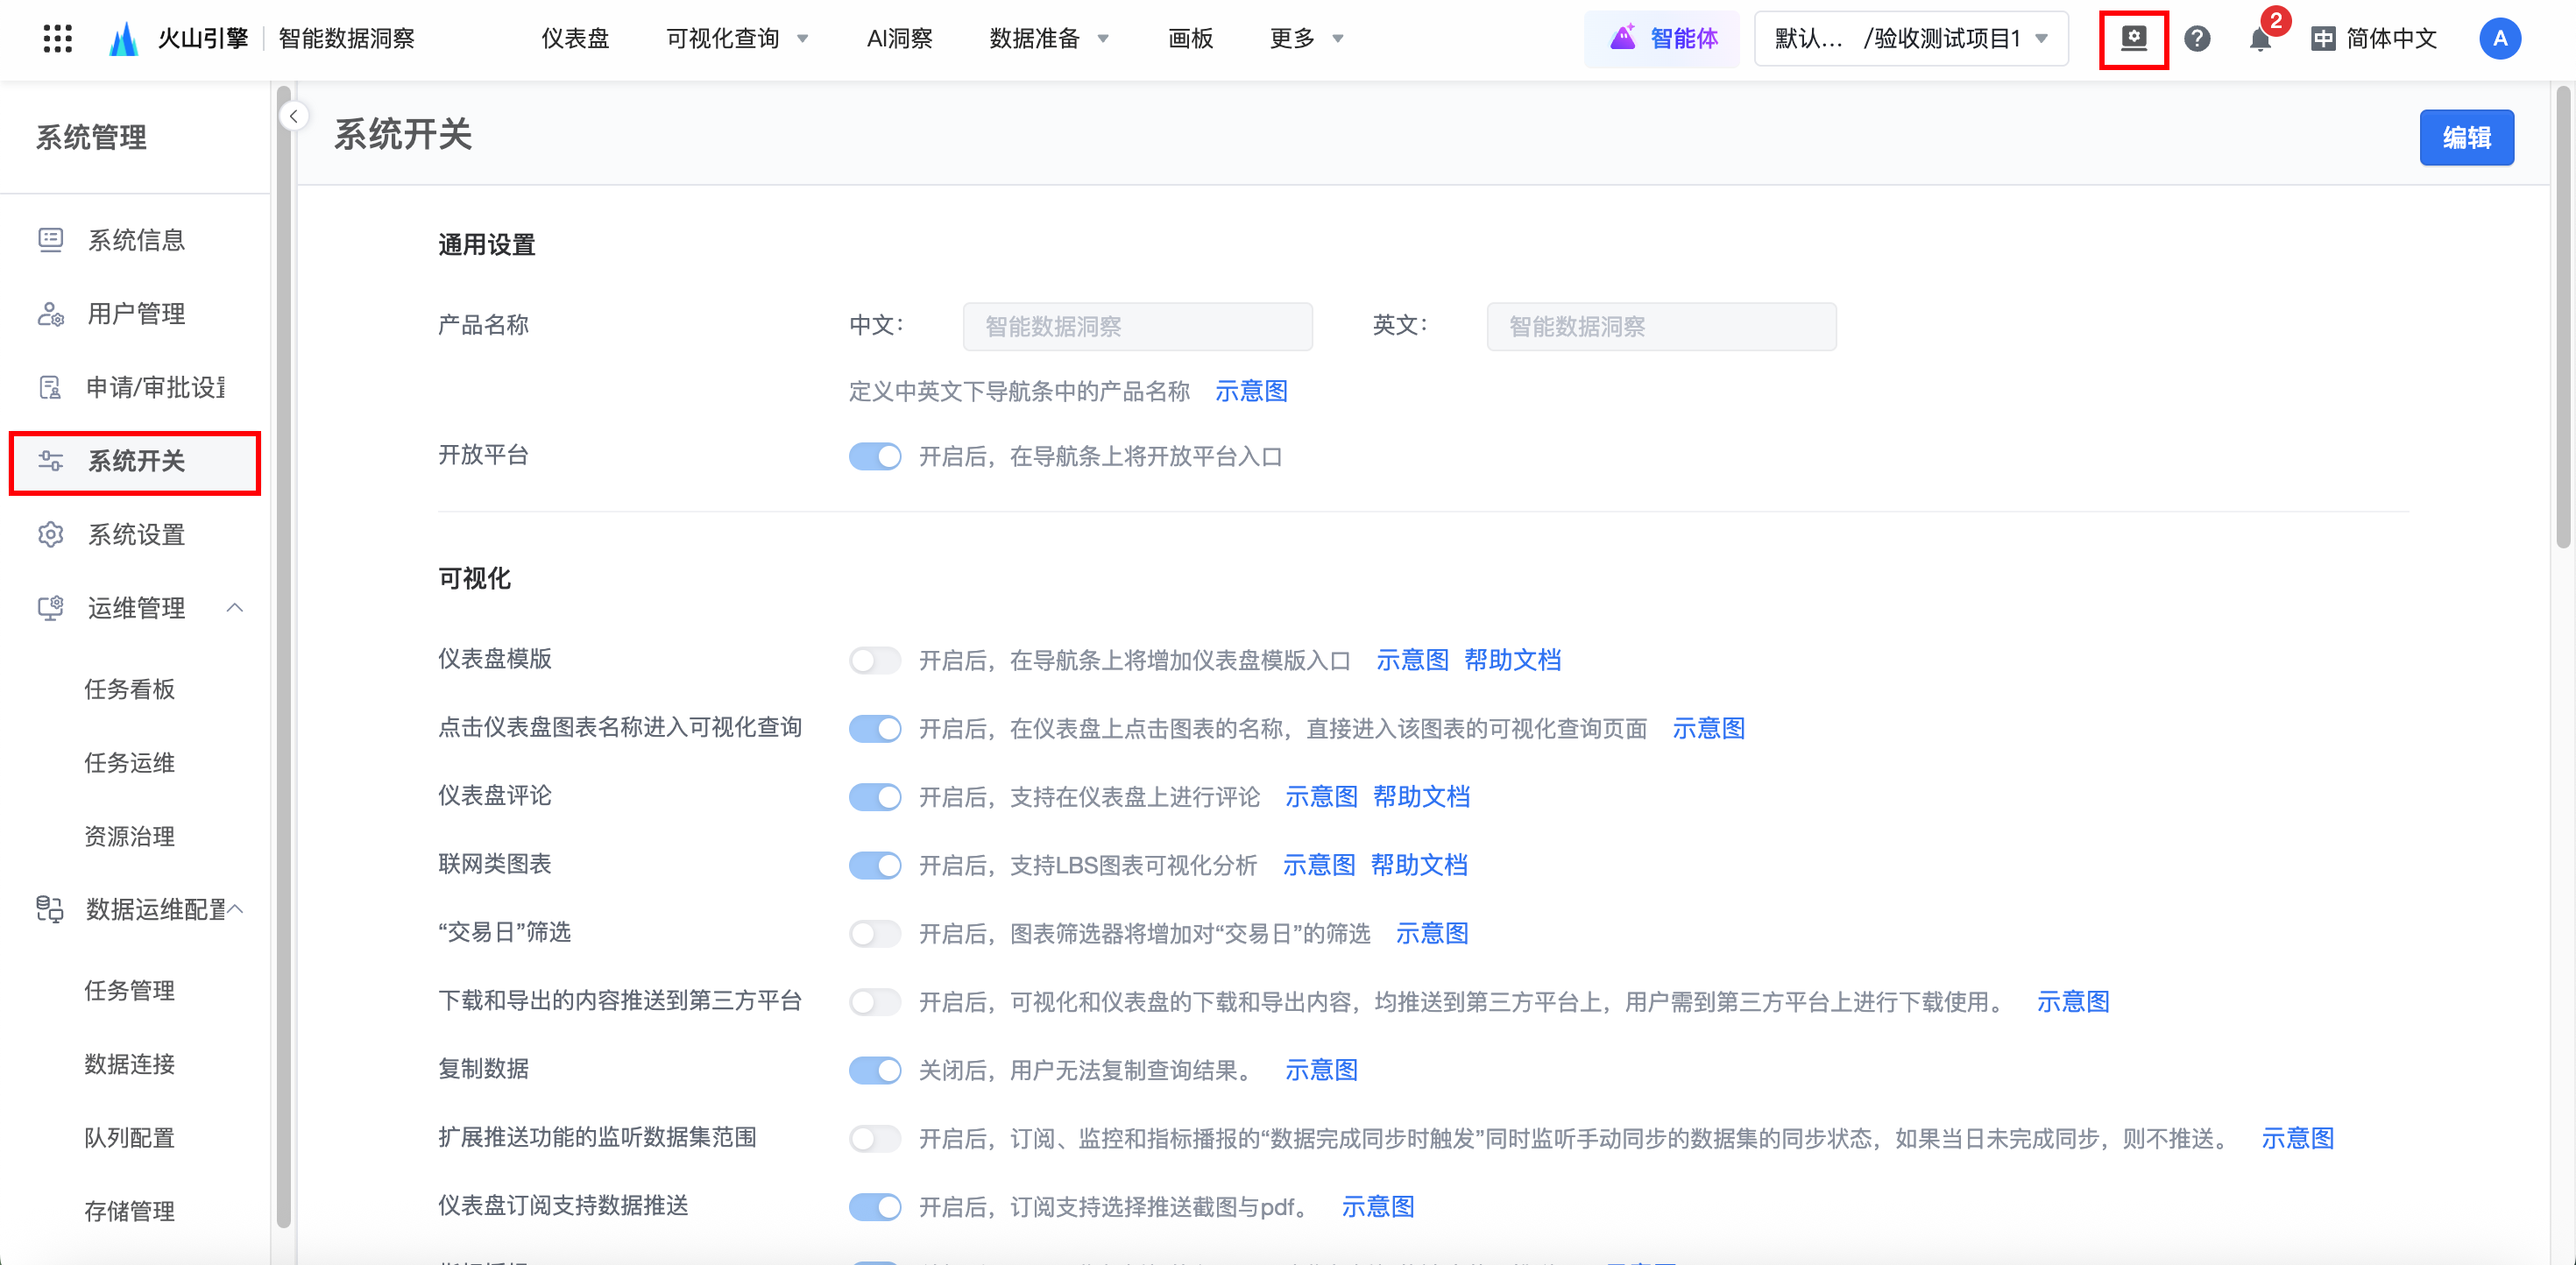Click the system management gear icon in header
The image size is (2576, 1265).
[x=2133, y=39]
